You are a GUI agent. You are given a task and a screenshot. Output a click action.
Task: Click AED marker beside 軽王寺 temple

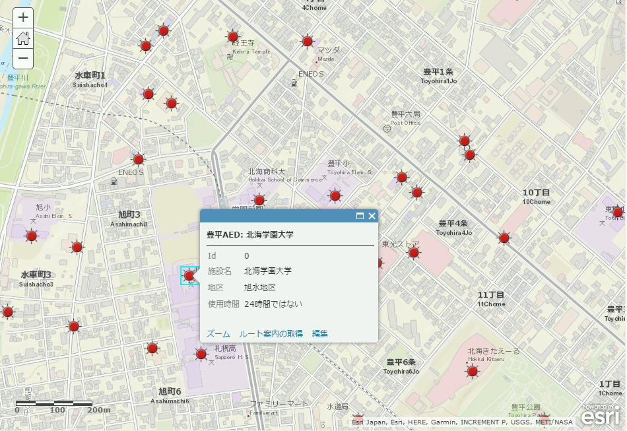coord(232,37)
